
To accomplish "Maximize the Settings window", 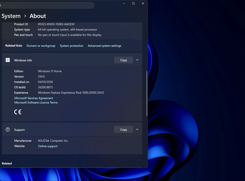I will pos(133,3).
